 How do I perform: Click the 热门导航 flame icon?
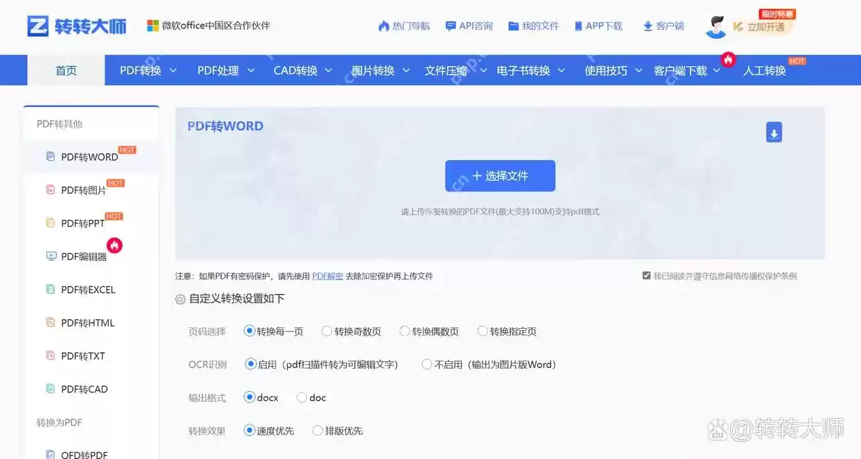click(x=383, y=26)
